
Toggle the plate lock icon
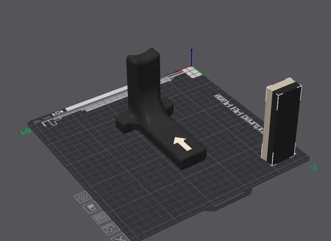point(91,207)
